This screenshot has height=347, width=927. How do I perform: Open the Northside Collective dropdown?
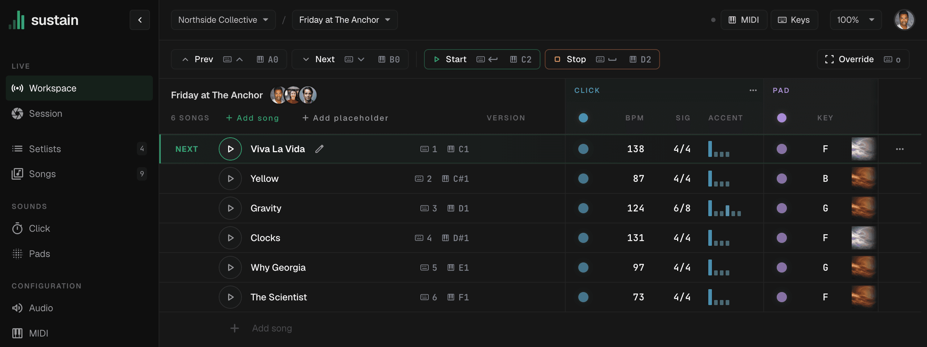pos(223,20)
